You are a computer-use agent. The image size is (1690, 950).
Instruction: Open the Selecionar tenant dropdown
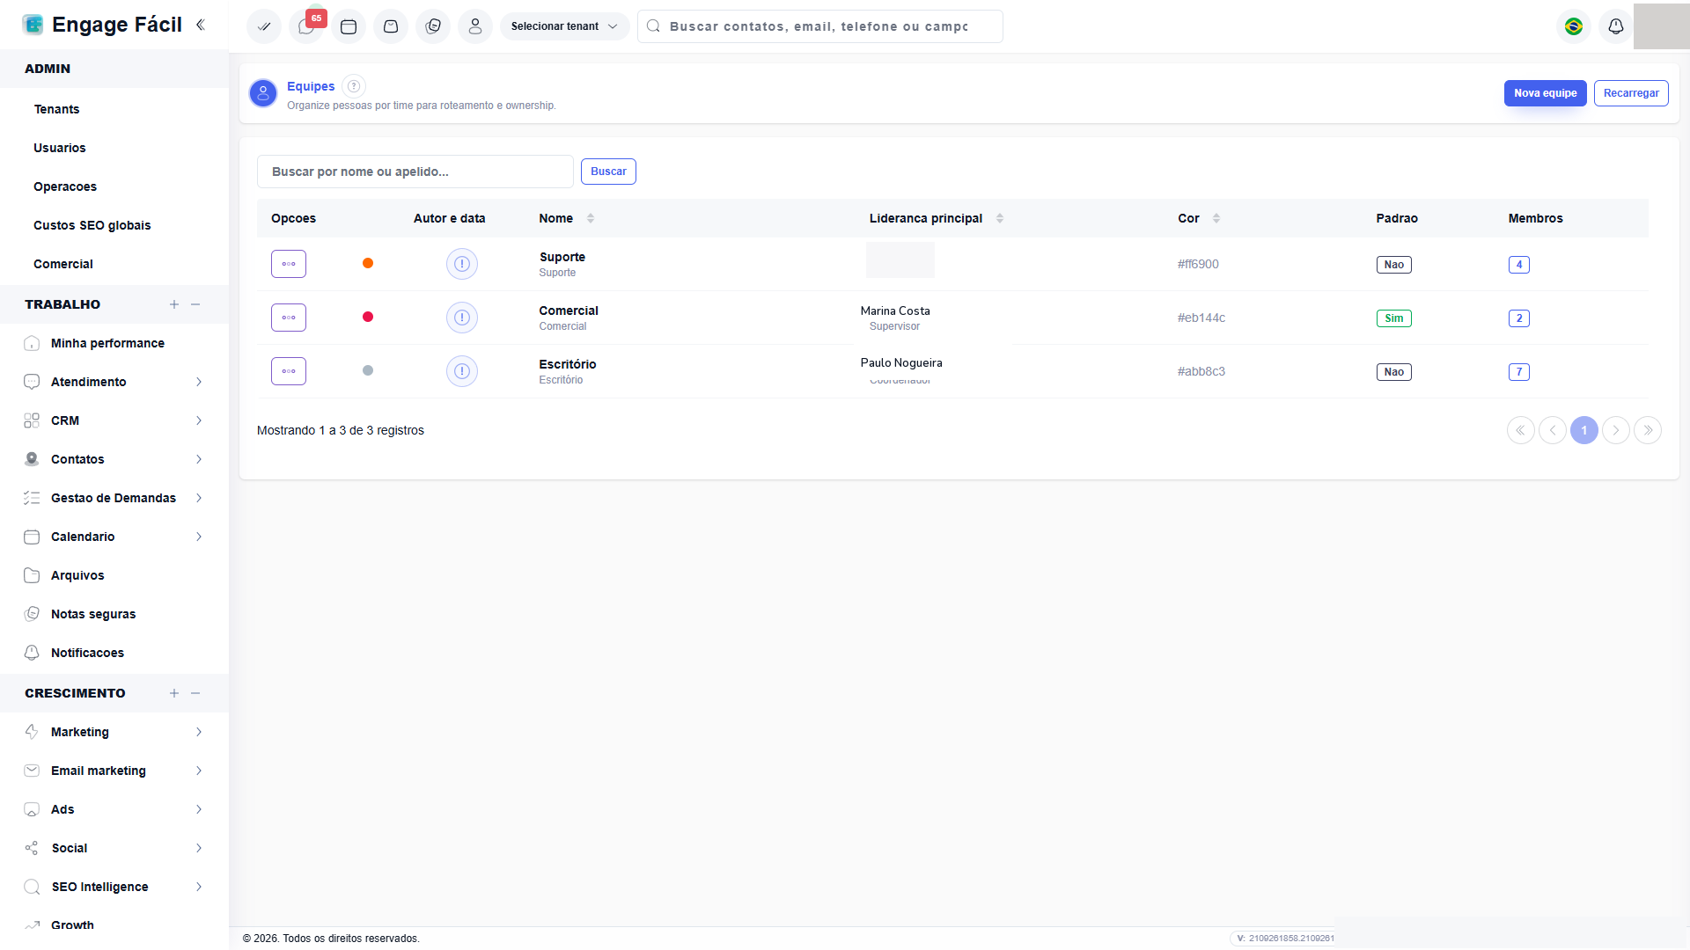point(564,26)
